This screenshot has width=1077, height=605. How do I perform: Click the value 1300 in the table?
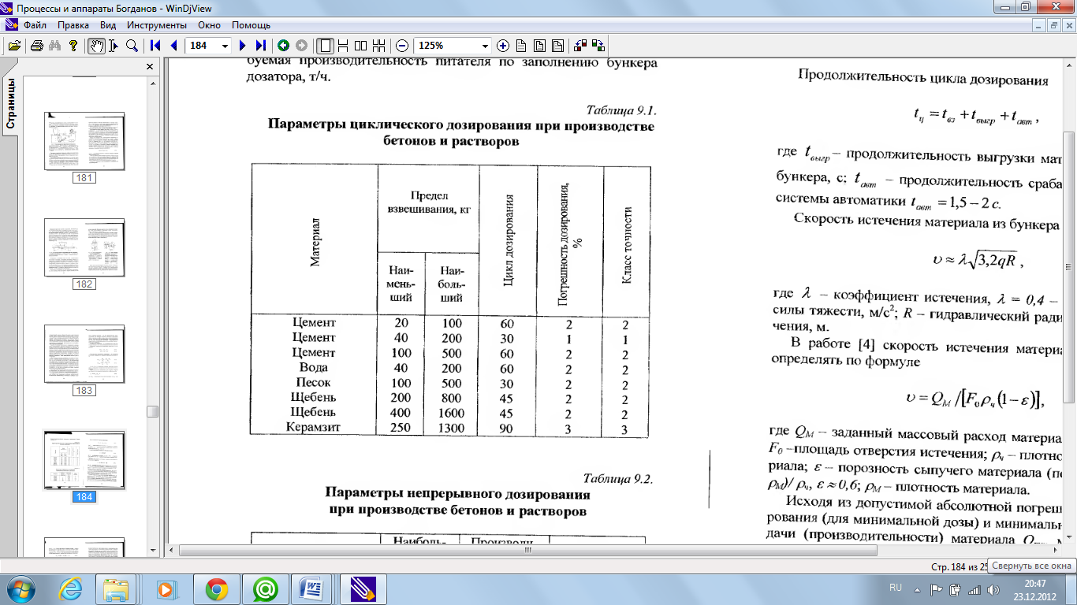[x=451, y=428]
